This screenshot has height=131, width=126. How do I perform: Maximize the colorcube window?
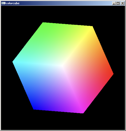[118, 3]
